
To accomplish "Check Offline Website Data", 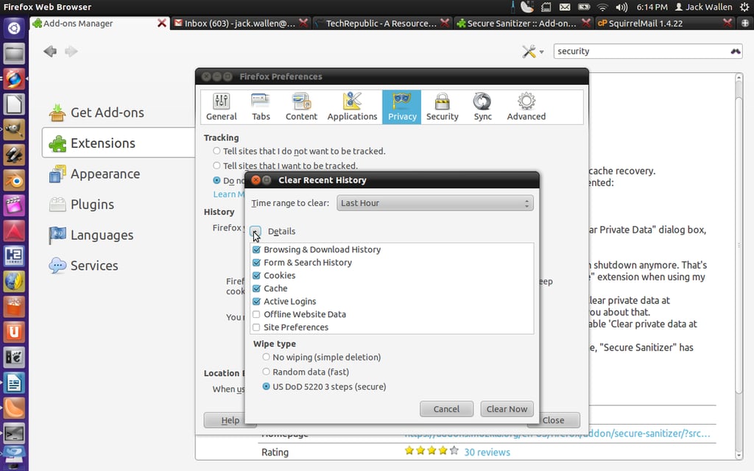I will pos(256,314).
